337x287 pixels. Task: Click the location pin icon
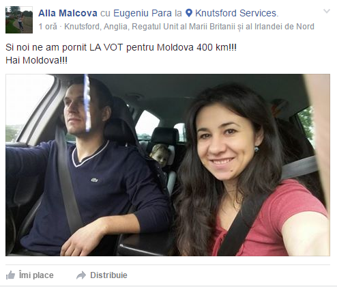189,13
